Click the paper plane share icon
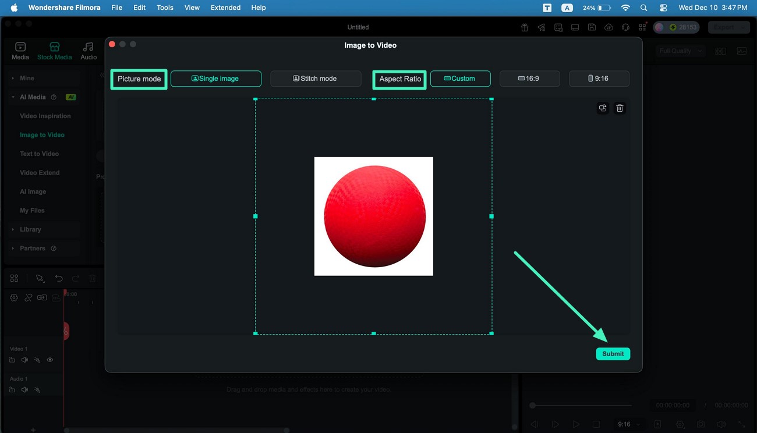Image resolution: width=757 pixels, height=433 pixels. [x=542, y=27]
